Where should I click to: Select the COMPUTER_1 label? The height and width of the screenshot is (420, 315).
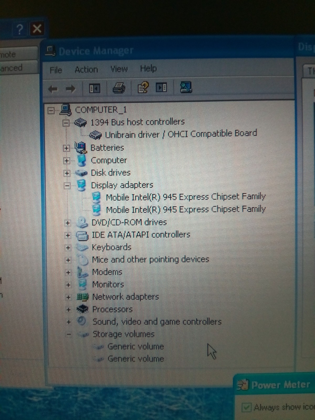pos(101,109)
